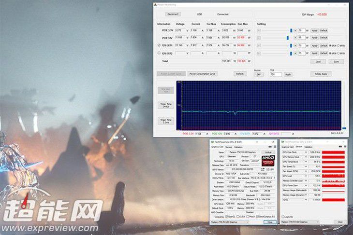Click the PCIE 12V wattage limit input field
This screenshot has height=235, width=353.
point(302,38)
